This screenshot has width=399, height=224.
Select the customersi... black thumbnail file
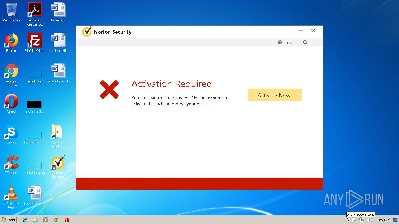(35, 106)
